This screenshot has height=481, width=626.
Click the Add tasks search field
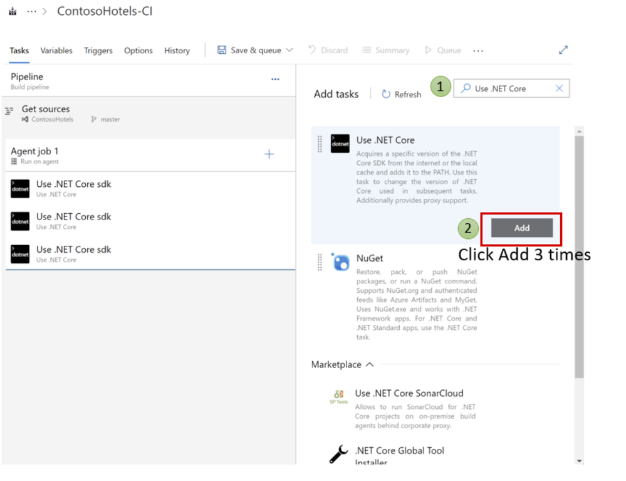point(511,88)
